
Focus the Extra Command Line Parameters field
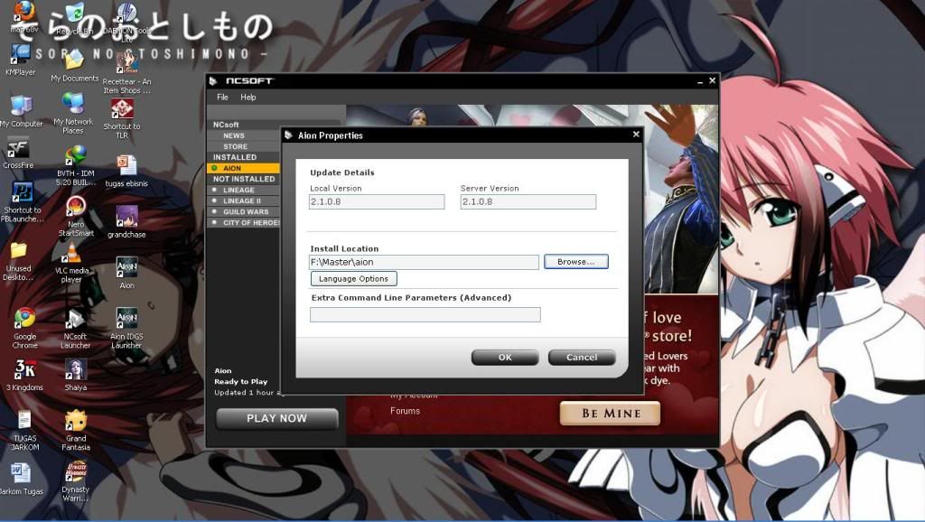[x=425, y=315]
